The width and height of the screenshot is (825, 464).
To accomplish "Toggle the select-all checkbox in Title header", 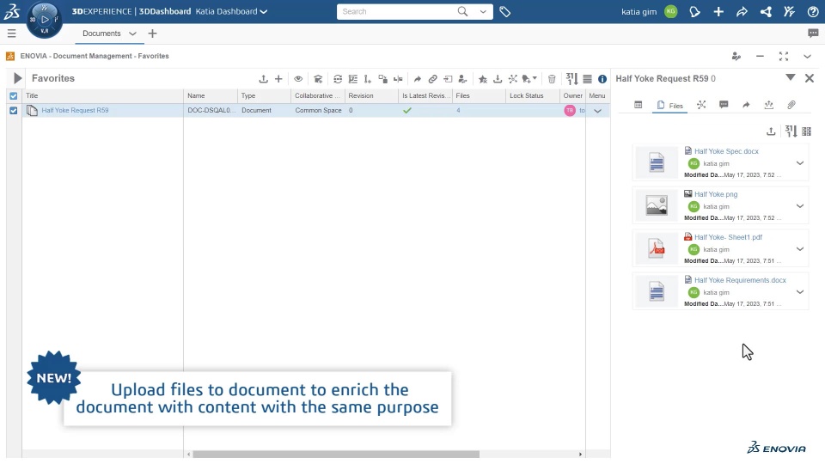I will pos(14,95).
